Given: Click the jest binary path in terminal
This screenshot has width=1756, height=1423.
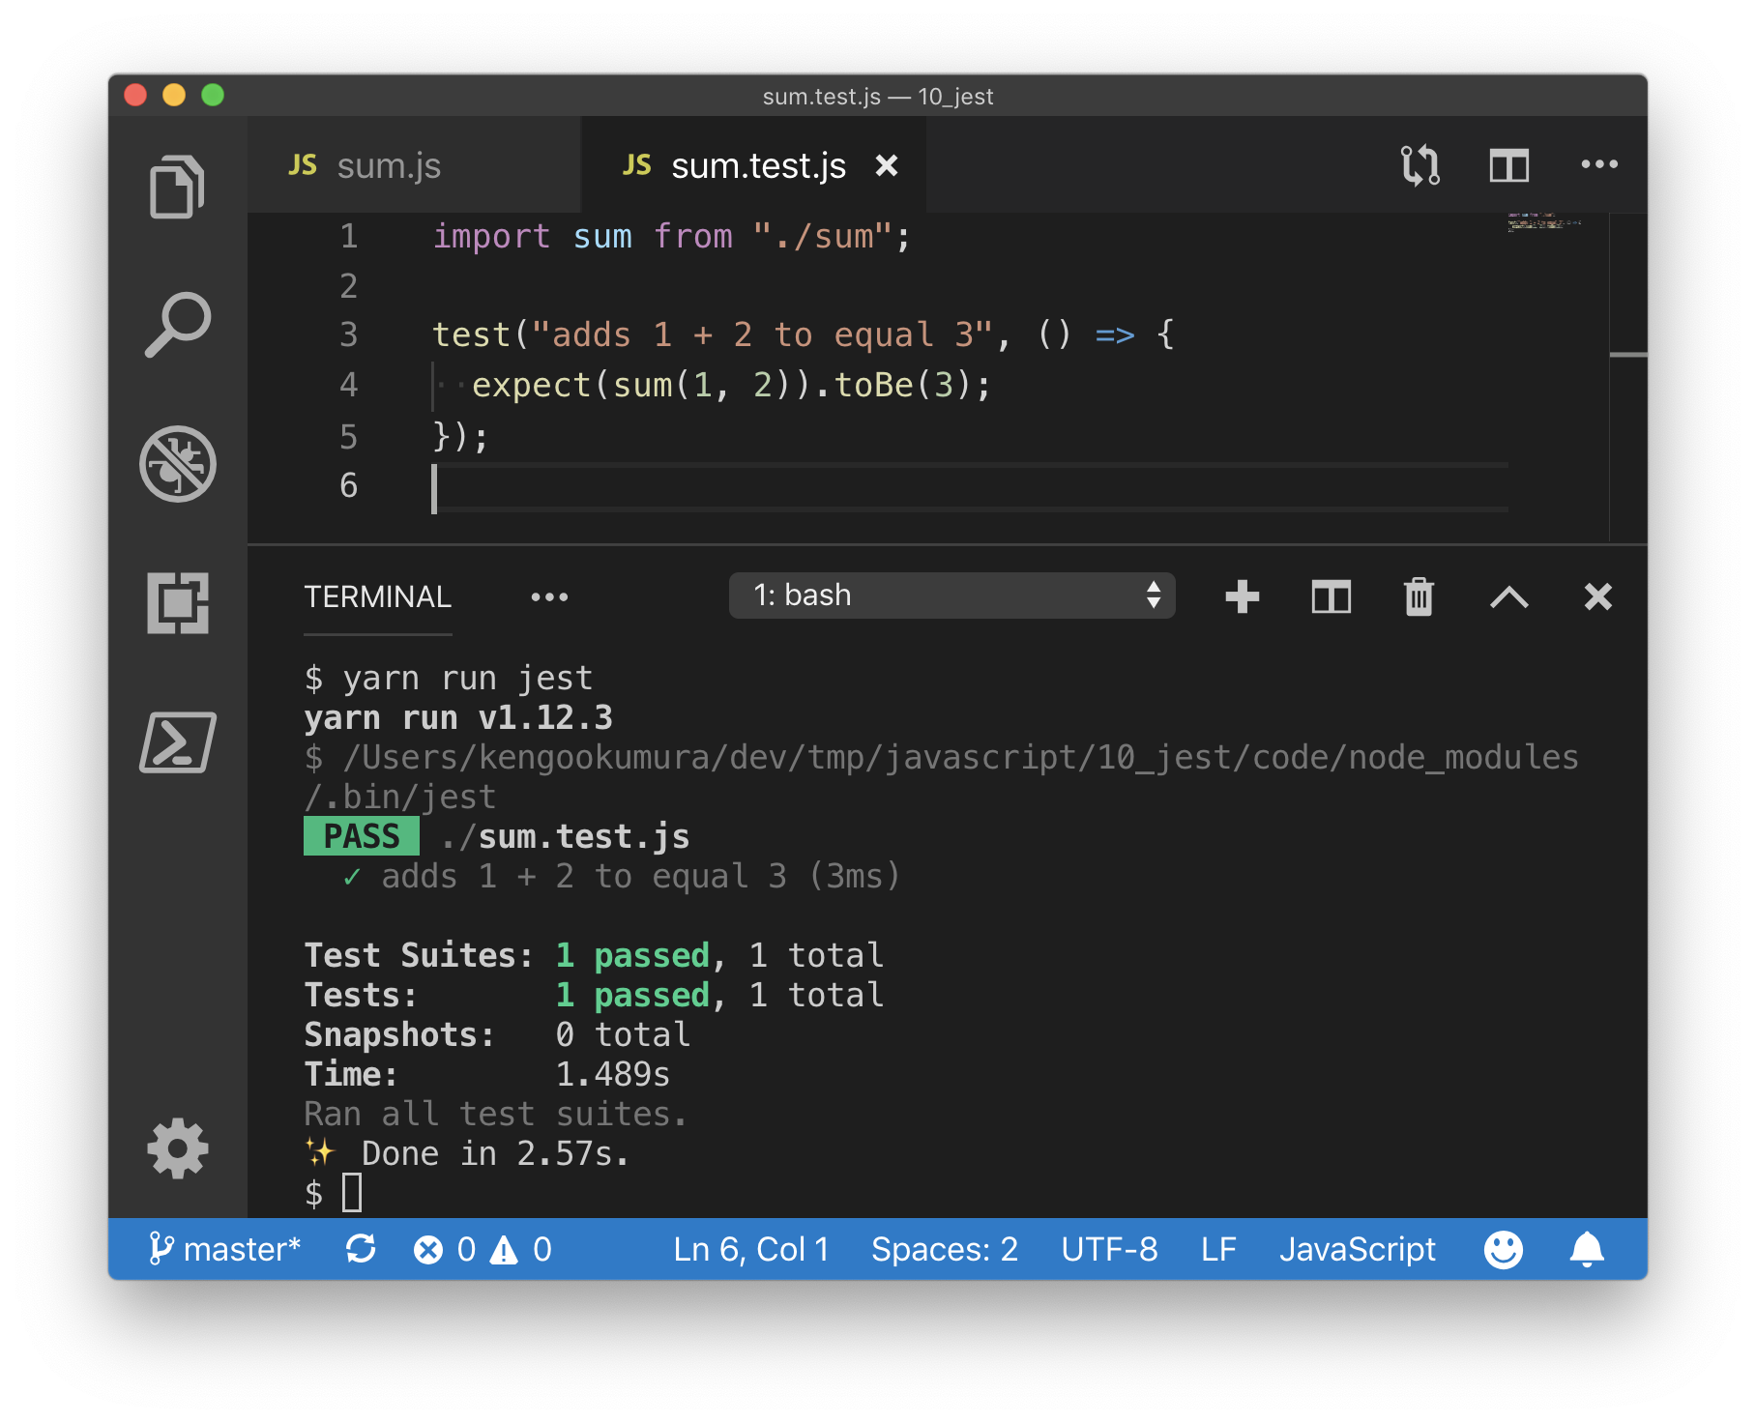Looking at the screenshot, I should tap(941, 777).
